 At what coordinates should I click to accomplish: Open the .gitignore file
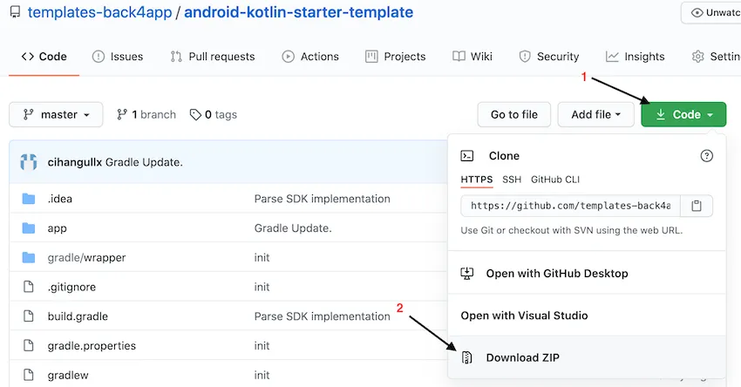pos(71,287)
